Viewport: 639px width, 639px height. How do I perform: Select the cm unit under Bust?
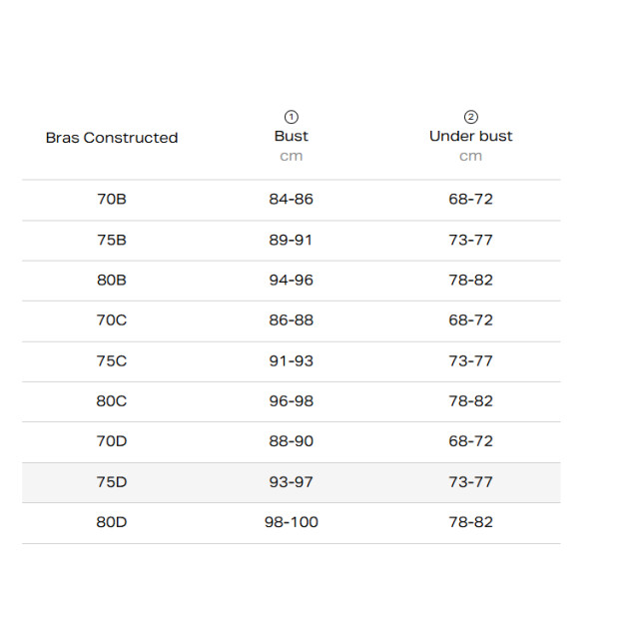(x=291, y=156)
